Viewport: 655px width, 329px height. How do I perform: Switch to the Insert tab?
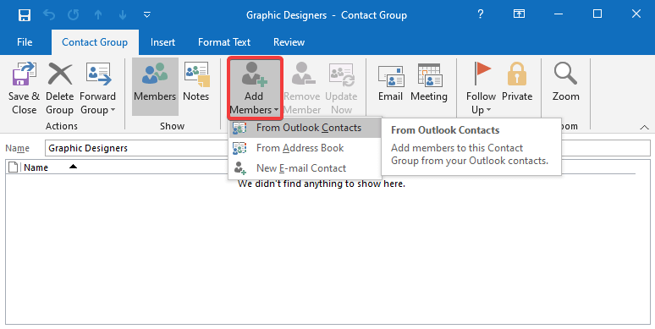[x=163, y=42]
